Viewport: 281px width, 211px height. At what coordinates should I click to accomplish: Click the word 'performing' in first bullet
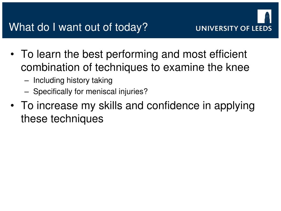click(132, 54)
